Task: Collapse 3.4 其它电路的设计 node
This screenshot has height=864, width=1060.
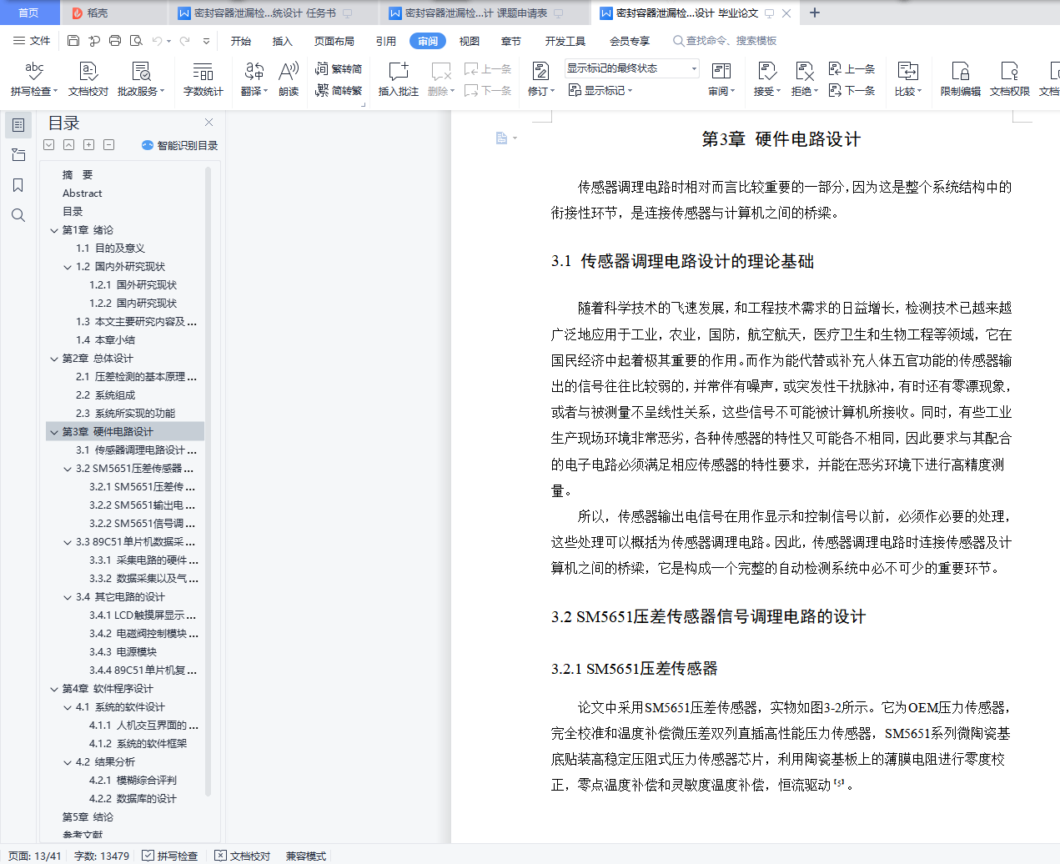Action: coord(68,597)
